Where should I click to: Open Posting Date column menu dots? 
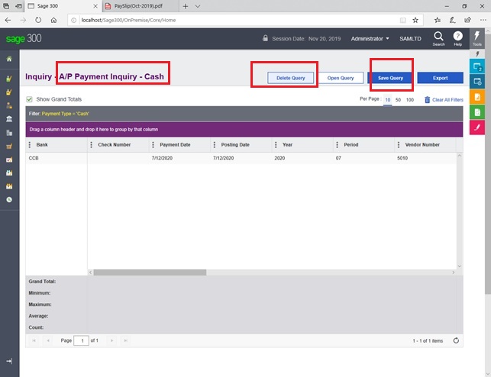pyautogui.click(x=214, y=144)
